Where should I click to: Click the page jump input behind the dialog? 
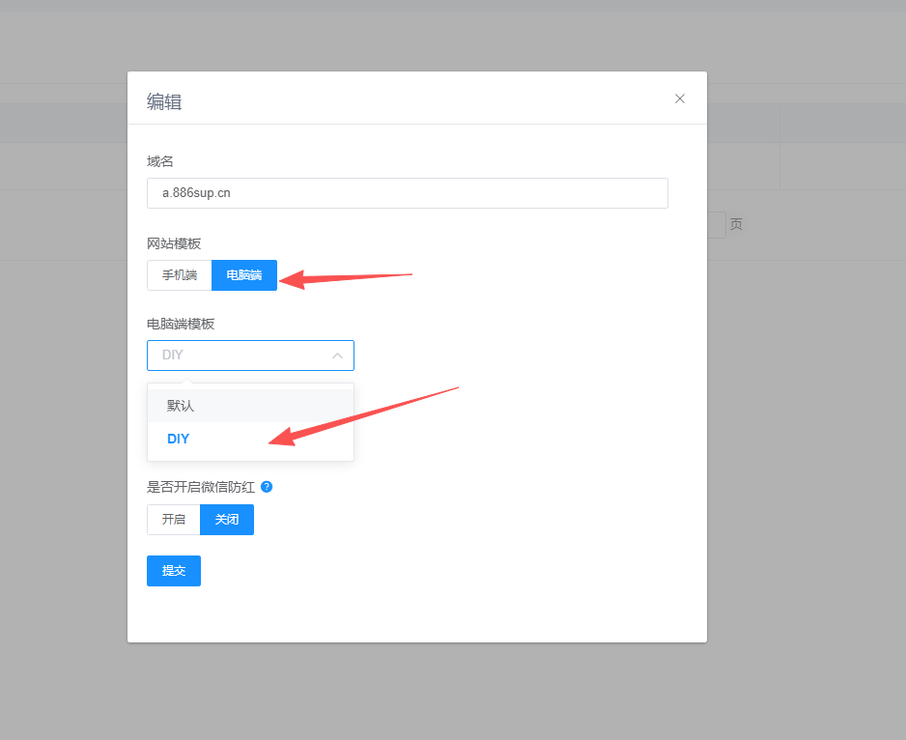(716, 225)
